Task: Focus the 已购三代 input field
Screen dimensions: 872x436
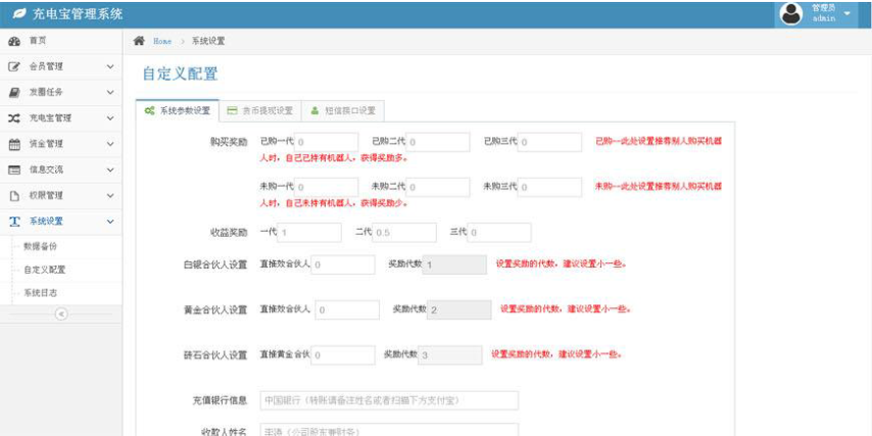Action: (x=550, y=142)
